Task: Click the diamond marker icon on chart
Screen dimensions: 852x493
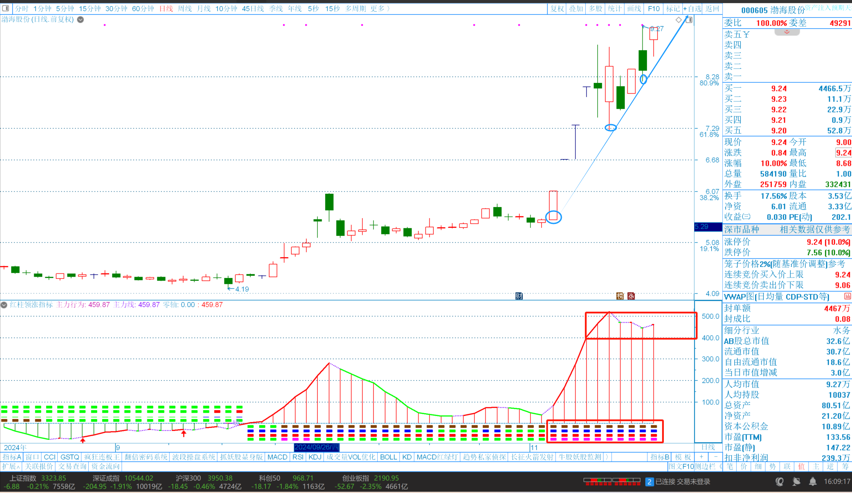Action: click(678, 20)
